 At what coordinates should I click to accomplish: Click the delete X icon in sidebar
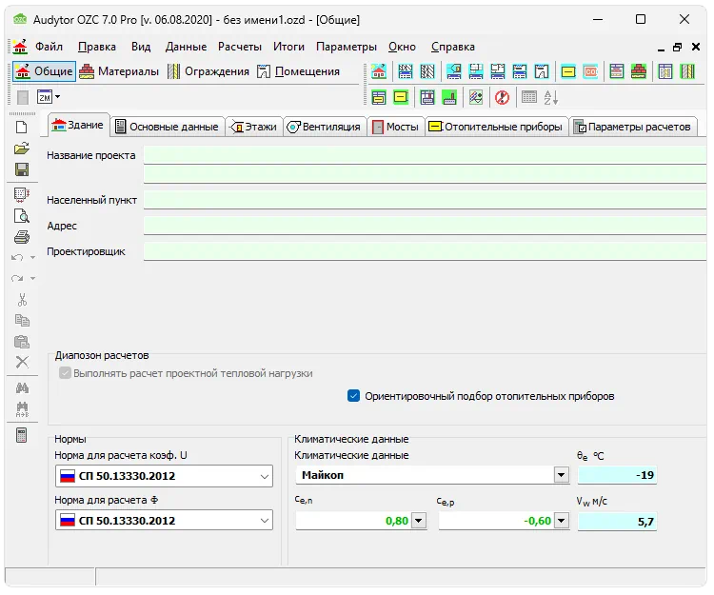pyautogui.click(x=22, y=363)
